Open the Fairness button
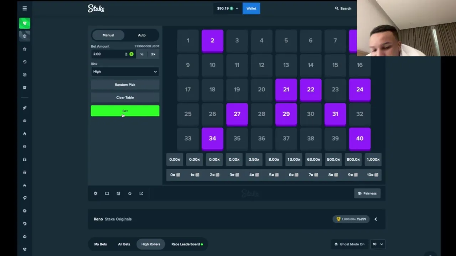The width and height of the screenshot is (456, 256). tap(367, 193)
